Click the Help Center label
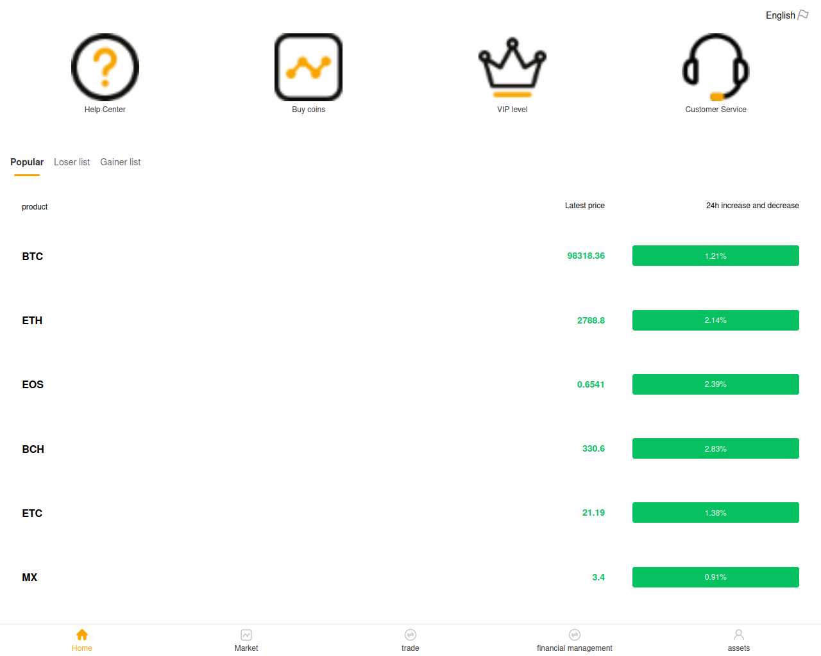 coord(105,110)
